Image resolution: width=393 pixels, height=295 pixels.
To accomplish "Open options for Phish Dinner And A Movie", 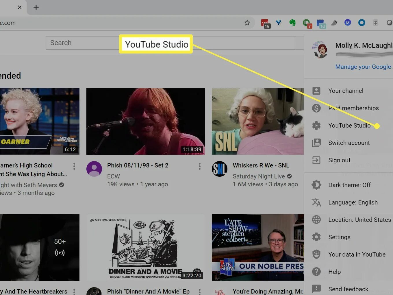I will coord(199,292).
